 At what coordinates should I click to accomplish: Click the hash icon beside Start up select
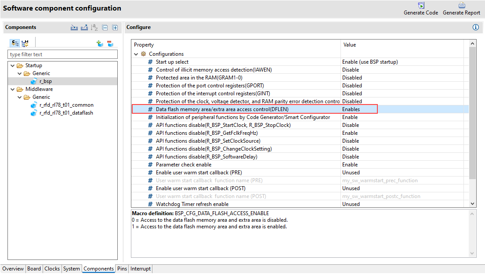click(x=150, y=62)
